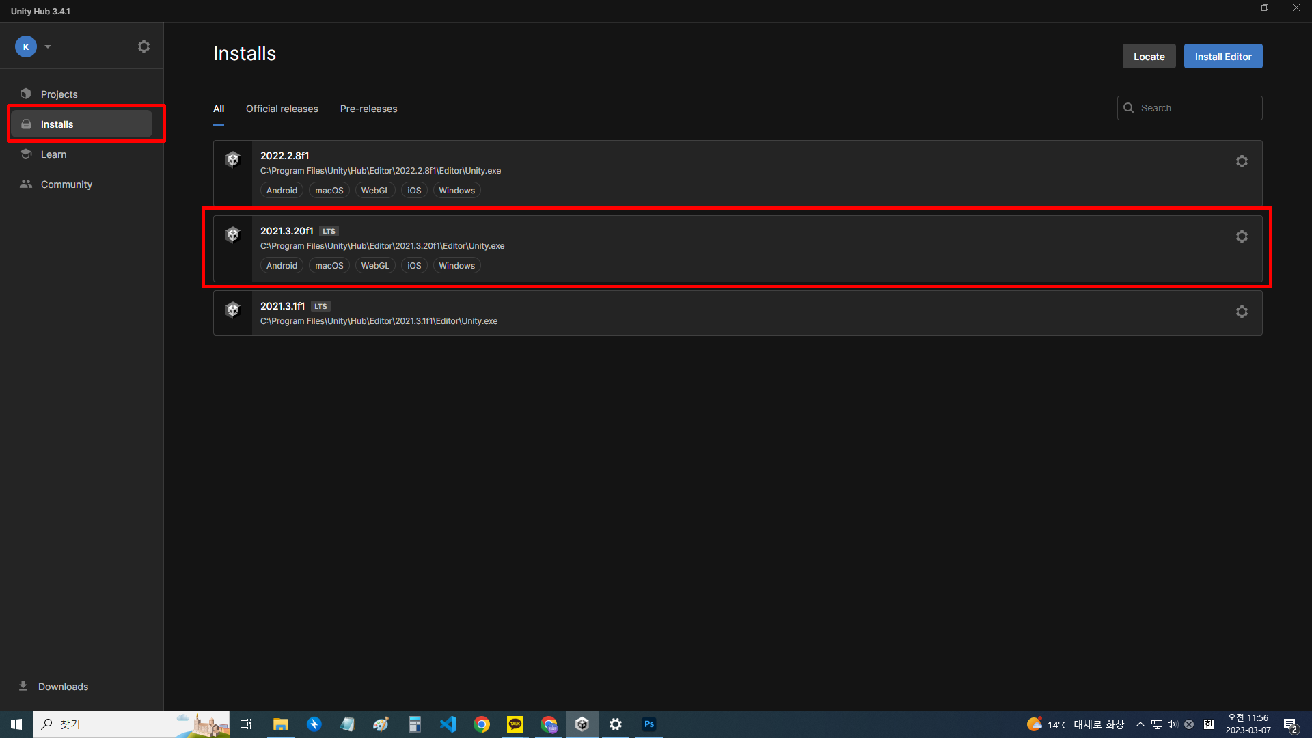Viewport: 1312px width, 738px height.
Task: Click the taskbar clock and date
Action: pos(1248,724)
